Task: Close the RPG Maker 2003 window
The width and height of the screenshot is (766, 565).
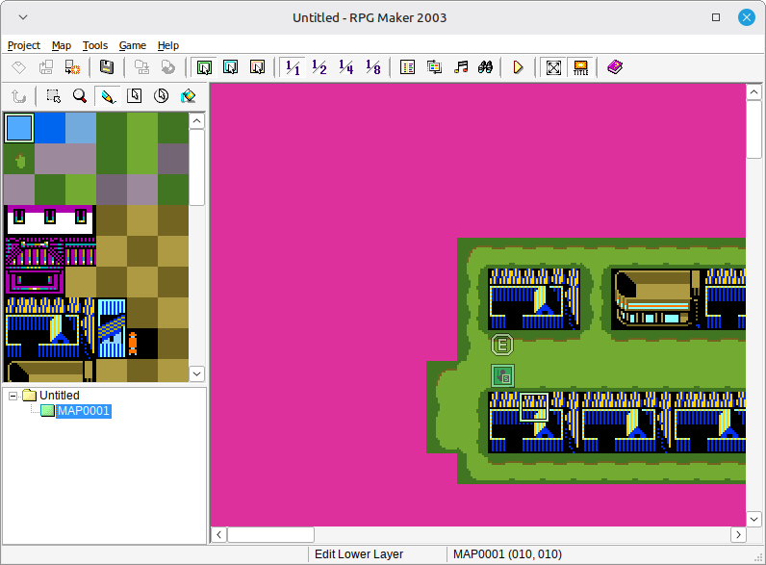Action: point(747,17)
